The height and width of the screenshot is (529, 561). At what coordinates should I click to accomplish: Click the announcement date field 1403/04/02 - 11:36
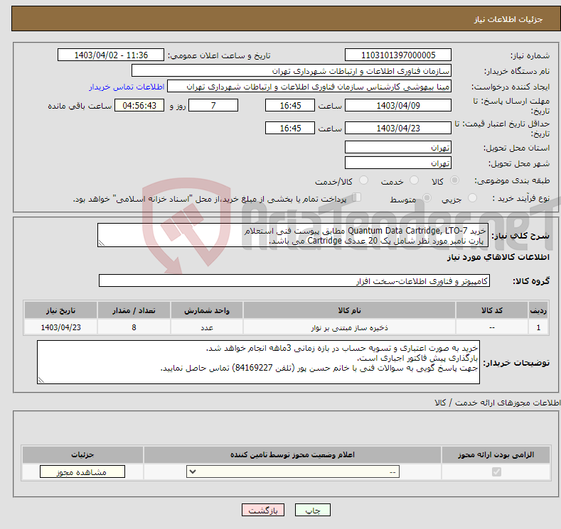pos(111,55)
